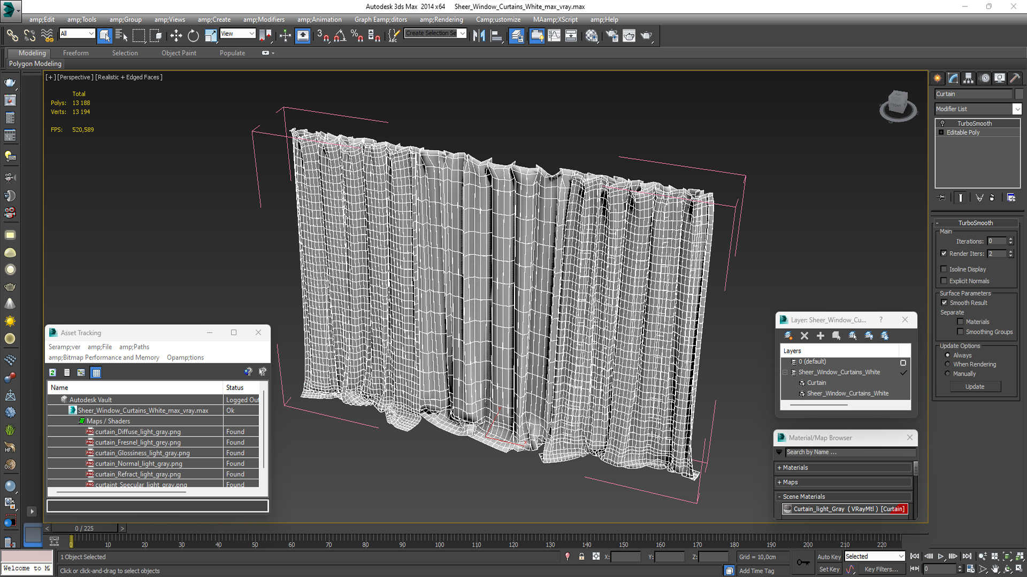Open amp;Edit menu in menu bar
The image size is (1027, 577).
pyautogui.click(x=39, y=19)
